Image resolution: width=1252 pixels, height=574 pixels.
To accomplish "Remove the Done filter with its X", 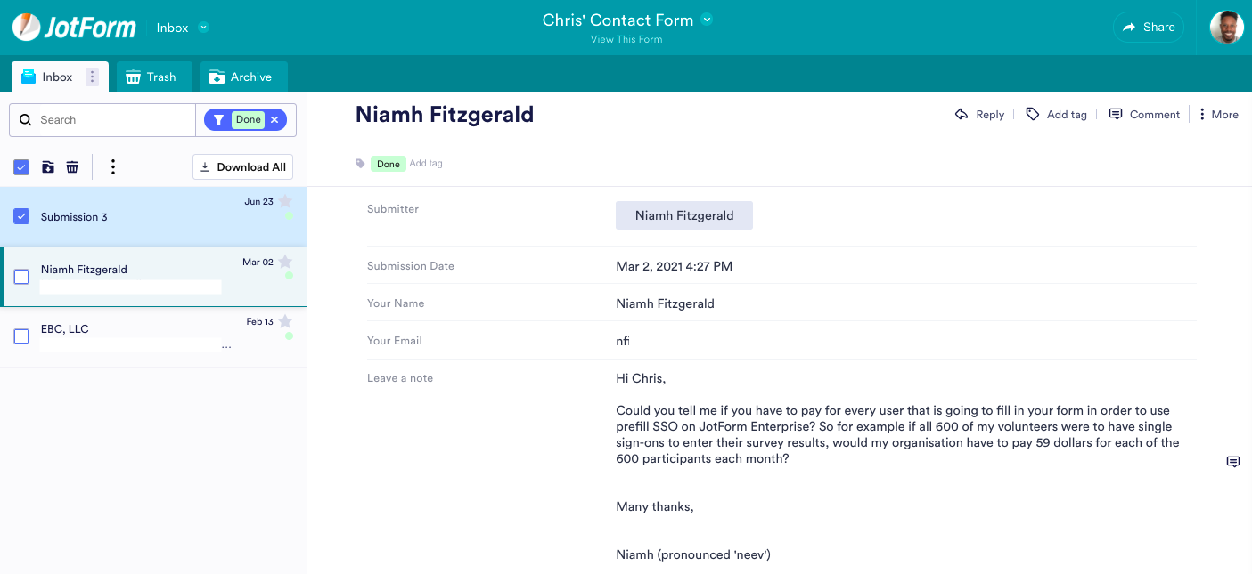I will (274, 120).
